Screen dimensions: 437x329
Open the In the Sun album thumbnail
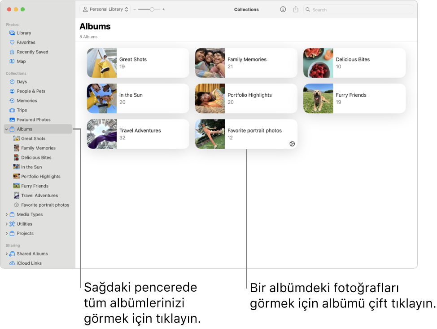click(102, 98)
